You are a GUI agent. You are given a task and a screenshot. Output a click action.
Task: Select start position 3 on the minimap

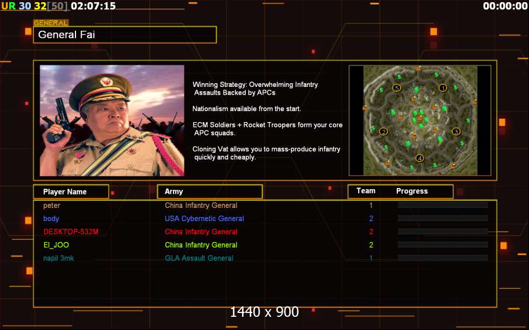[x=456, y=131]
